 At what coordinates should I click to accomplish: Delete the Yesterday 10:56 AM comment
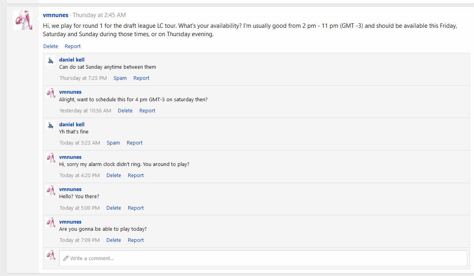tap(125, 111)
